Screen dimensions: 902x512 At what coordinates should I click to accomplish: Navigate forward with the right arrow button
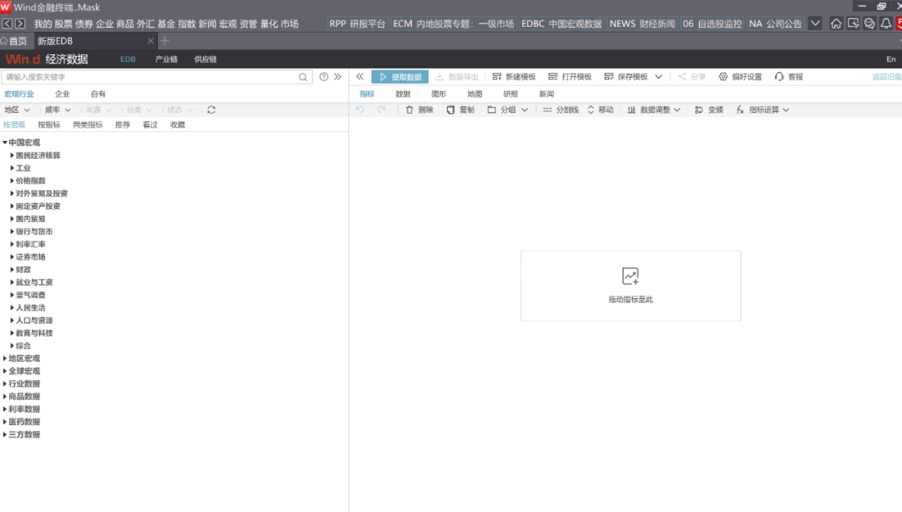point(20,23)
